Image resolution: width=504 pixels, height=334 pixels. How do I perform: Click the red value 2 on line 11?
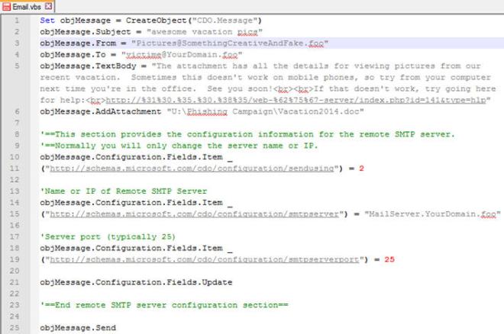[361, 169]
